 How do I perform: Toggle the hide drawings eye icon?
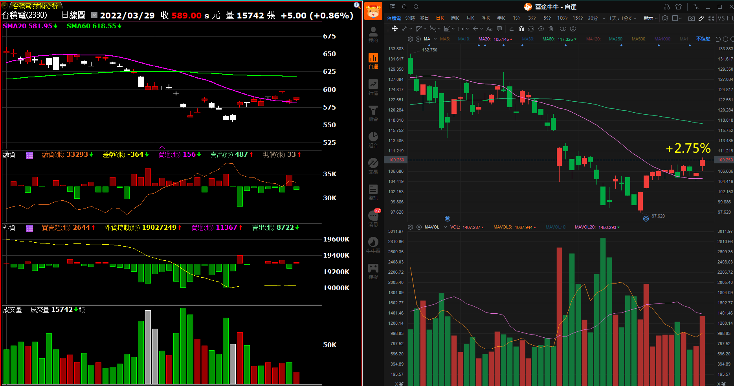(x=541, y=29)
